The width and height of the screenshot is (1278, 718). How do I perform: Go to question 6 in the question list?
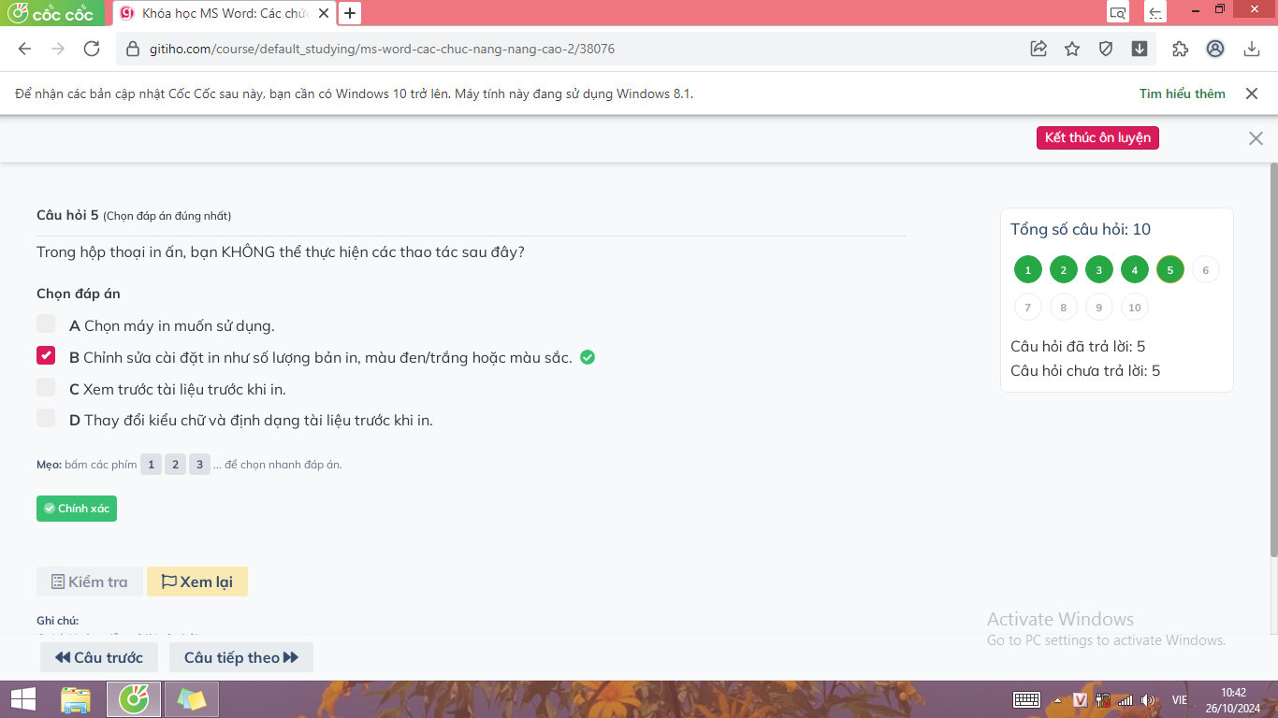tap(1206, 270)
